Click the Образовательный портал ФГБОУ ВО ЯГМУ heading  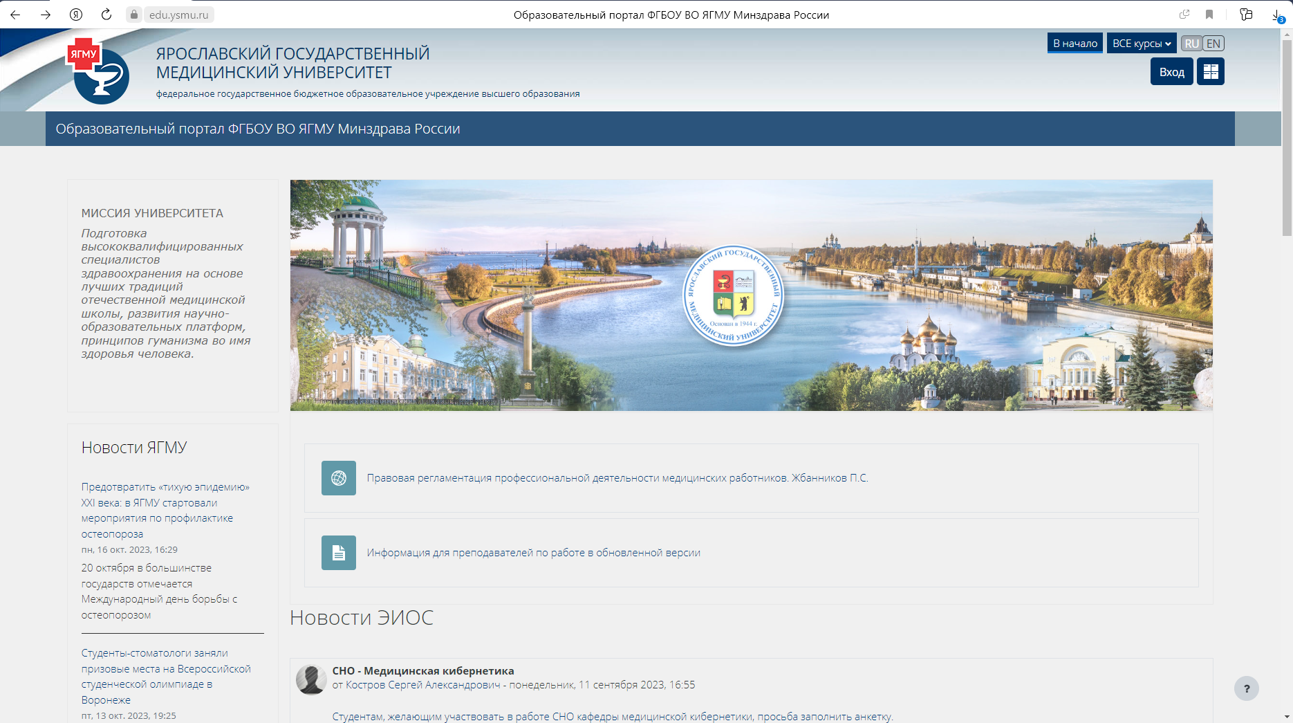[258, 129]
